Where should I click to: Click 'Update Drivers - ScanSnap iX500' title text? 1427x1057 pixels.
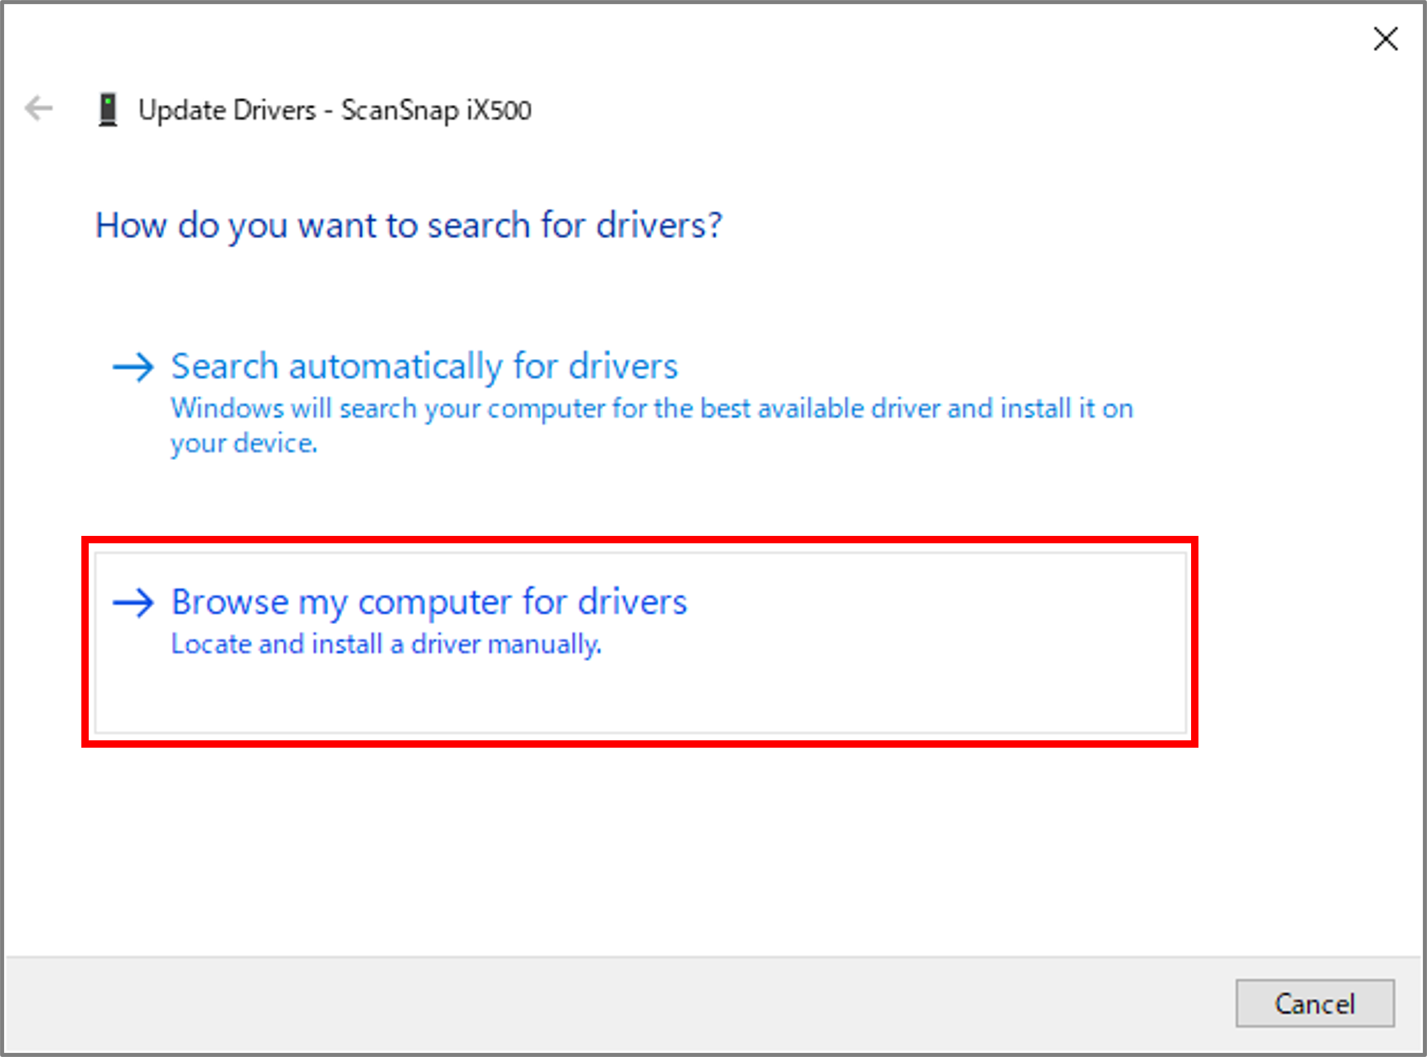point(335,110)
